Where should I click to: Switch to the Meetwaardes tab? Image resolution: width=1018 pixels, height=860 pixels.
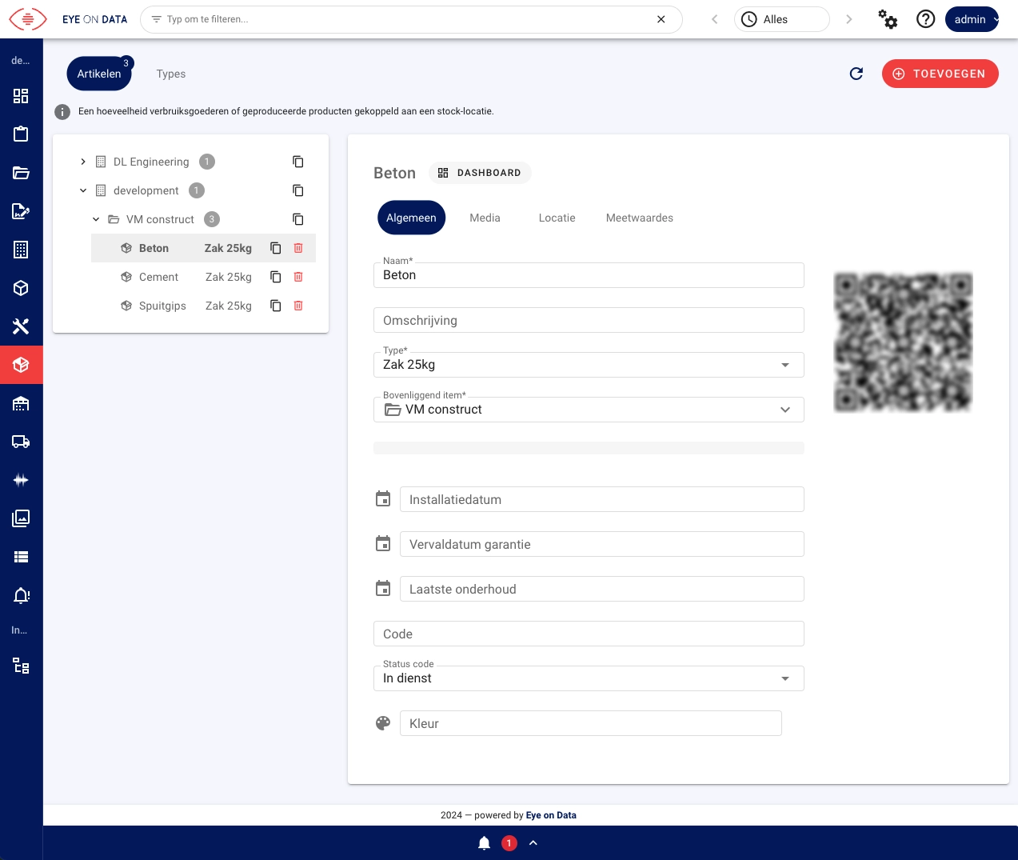point(639,218)
